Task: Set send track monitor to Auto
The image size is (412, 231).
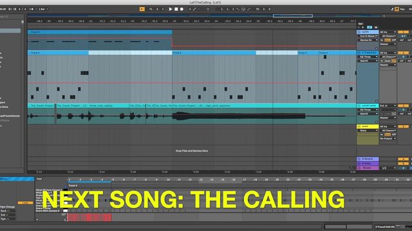Action: [388, 135]
